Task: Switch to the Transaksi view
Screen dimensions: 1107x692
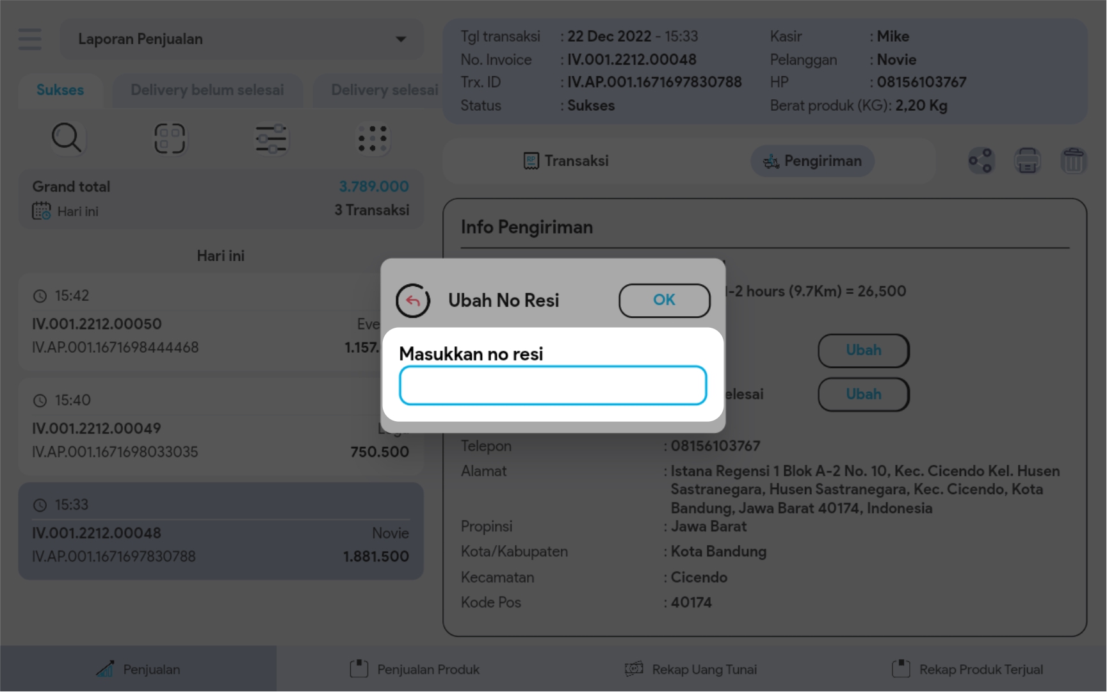Action: click(566, 161)
